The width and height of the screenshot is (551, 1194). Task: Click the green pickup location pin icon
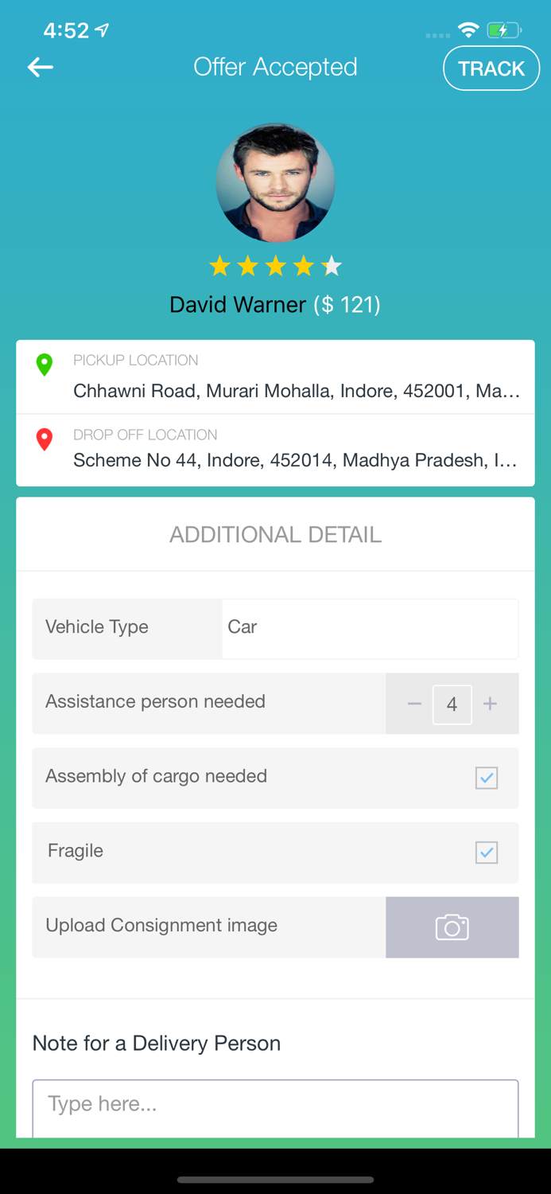click(x=45, y=364)
